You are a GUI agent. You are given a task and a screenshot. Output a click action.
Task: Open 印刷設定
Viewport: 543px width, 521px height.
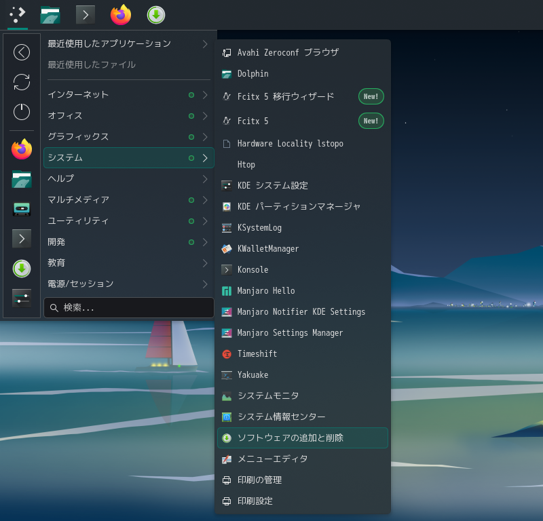click(x=302, y=501)
